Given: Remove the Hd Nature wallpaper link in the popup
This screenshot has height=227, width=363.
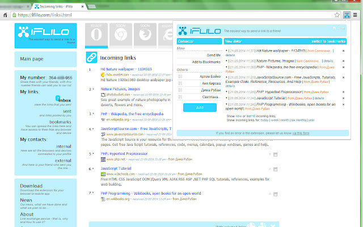Looking at the screenshot, I should click(343, 51).
